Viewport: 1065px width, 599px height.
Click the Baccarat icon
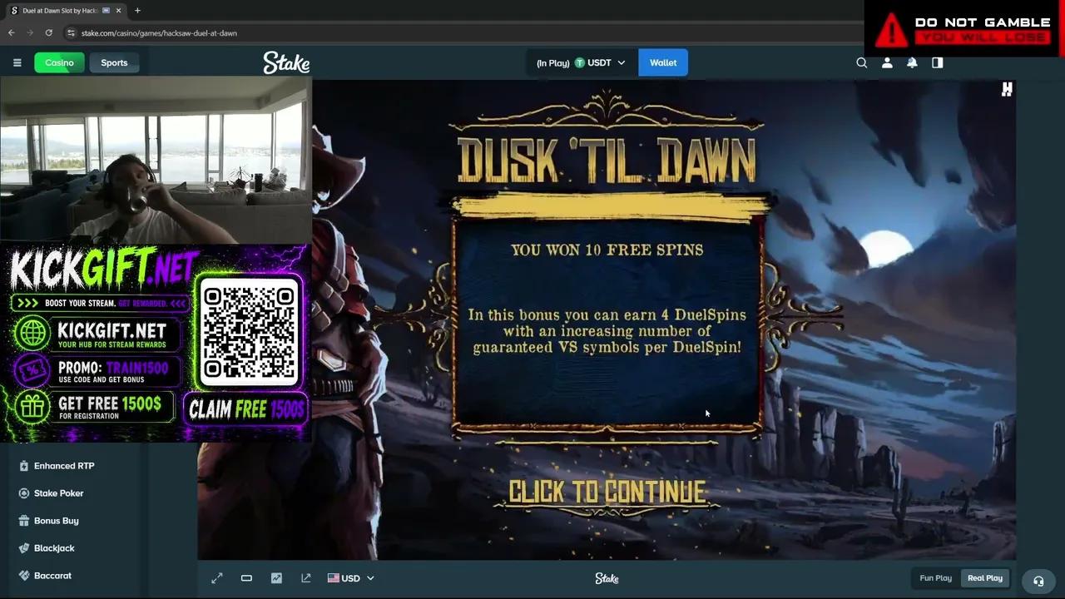point(24,576)
